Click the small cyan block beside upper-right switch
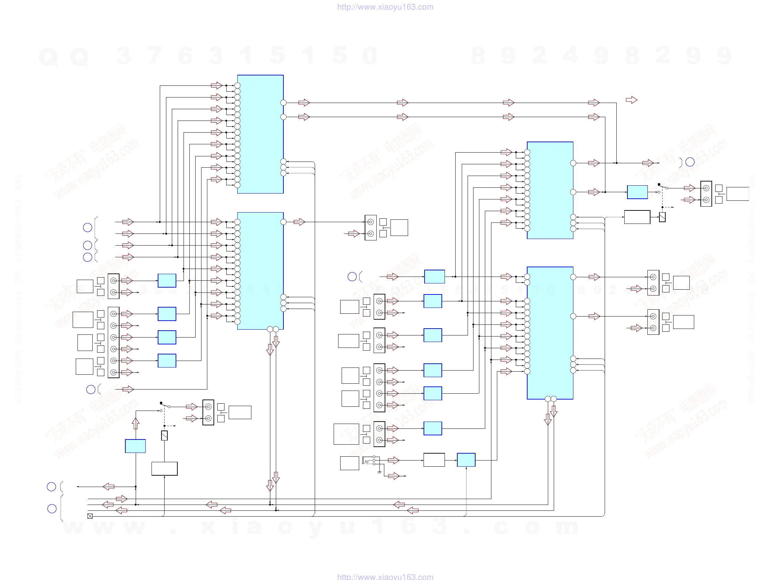 click(x=637, y=192)
